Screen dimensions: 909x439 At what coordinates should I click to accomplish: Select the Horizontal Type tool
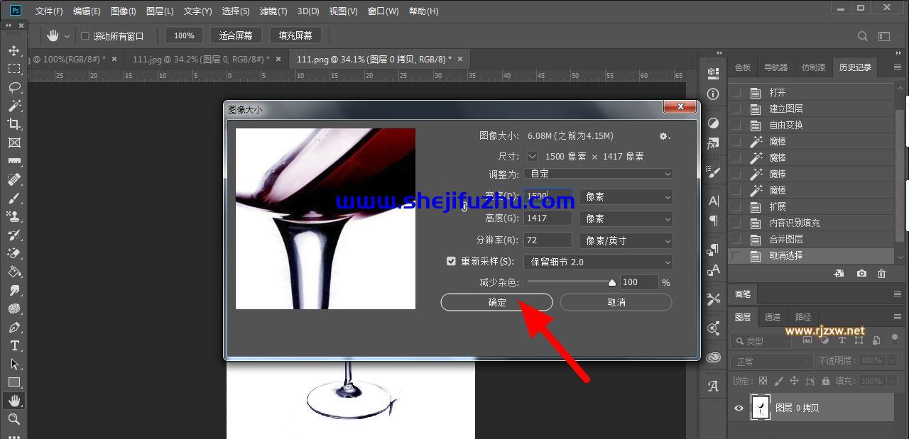pyautogui.click(x=14, y=345)
